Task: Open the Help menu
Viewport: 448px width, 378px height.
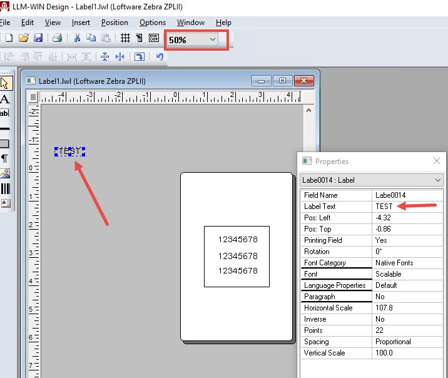Action: [223, 23]
